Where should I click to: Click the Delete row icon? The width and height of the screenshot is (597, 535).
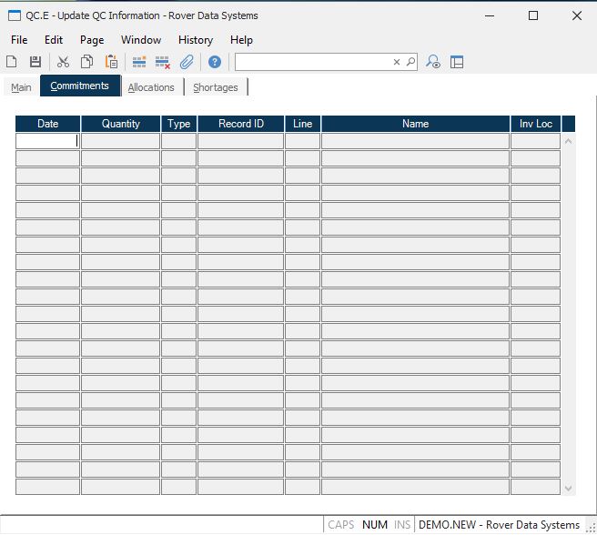(163, 62)
